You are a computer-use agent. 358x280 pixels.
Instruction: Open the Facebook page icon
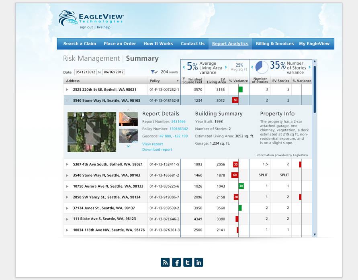176,262
